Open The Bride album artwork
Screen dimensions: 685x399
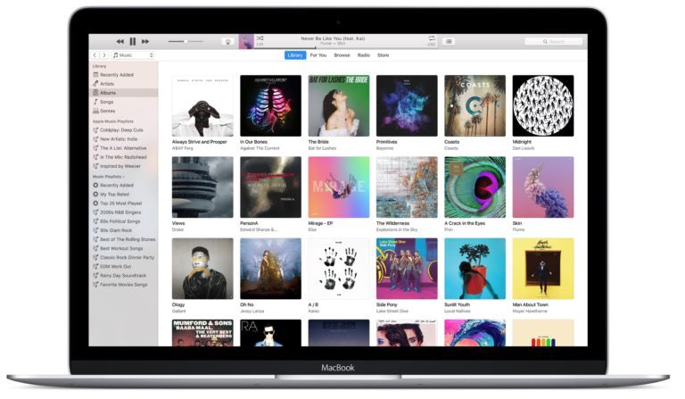coord(339,105)
